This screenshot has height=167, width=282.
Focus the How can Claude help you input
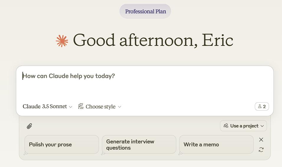click(145, 84)
